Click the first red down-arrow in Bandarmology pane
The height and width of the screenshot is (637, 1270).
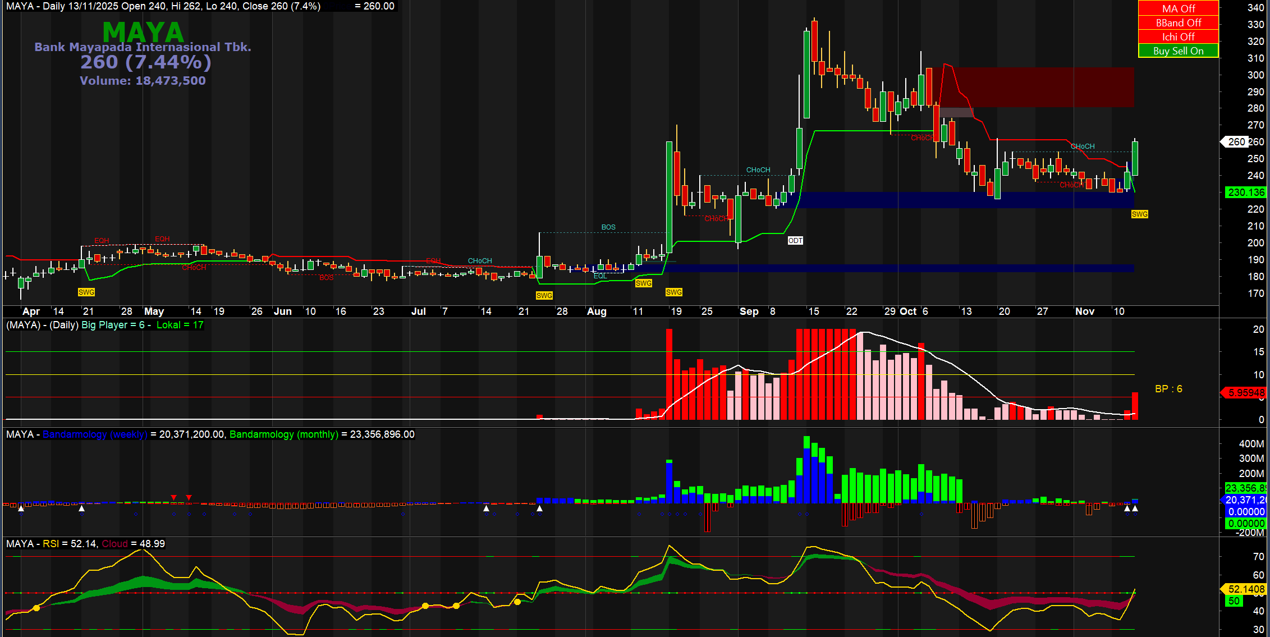tap(174, 497)
